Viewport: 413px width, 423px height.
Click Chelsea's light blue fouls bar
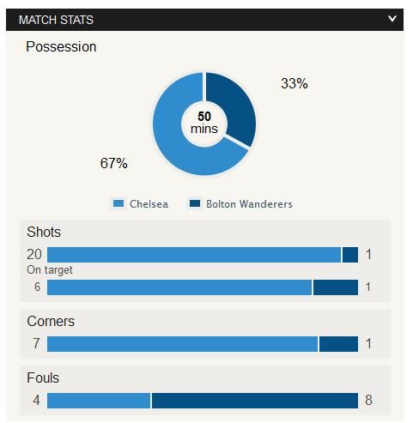[x=99, y=401]
